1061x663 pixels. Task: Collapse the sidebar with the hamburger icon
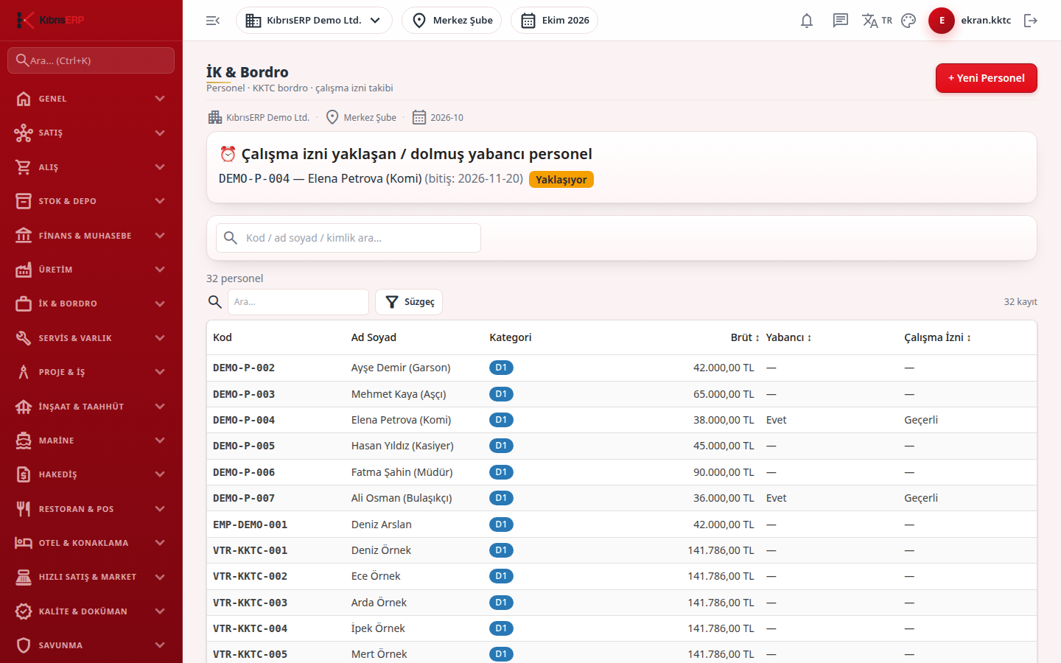pyautogui.click(x=213, y=21)
